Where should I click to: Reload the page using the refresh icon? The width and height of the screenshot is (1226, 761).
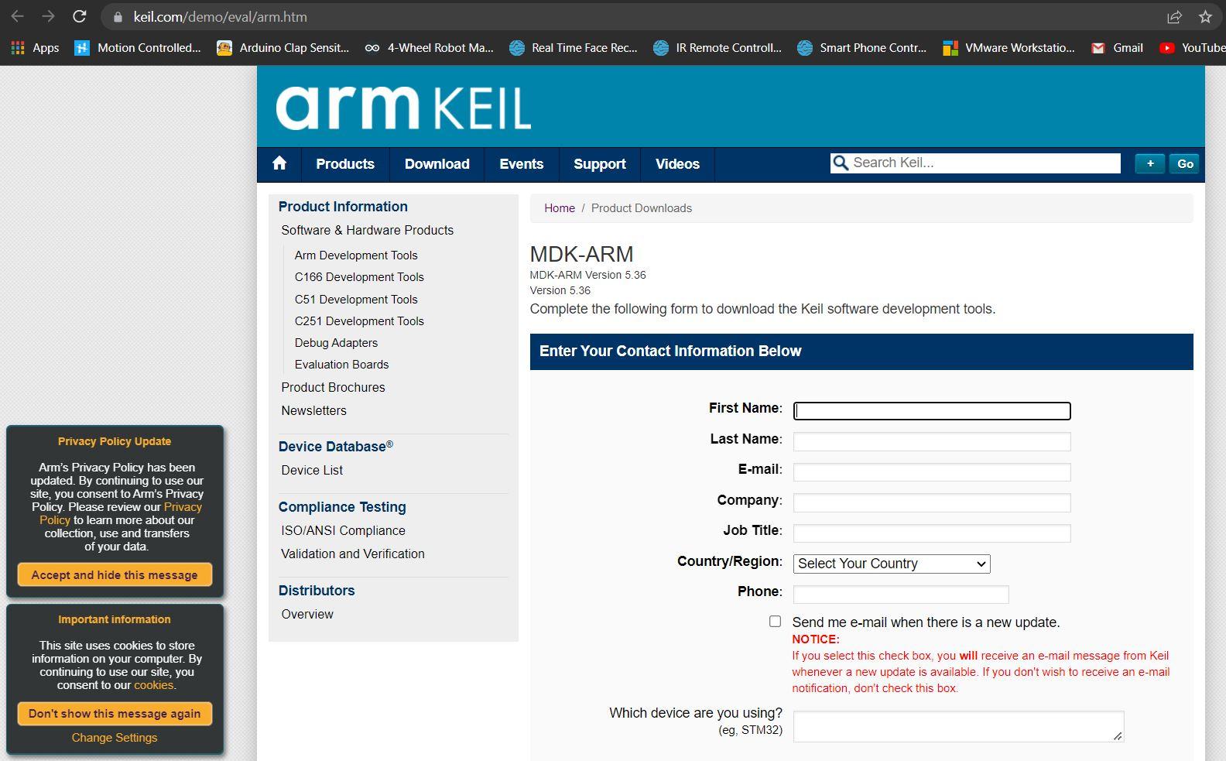point(79,16)
